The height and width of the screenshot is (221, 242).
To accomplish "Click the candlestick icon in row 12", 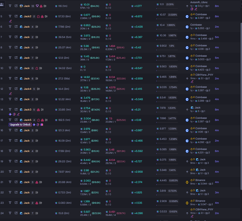I will click(38, 89).
